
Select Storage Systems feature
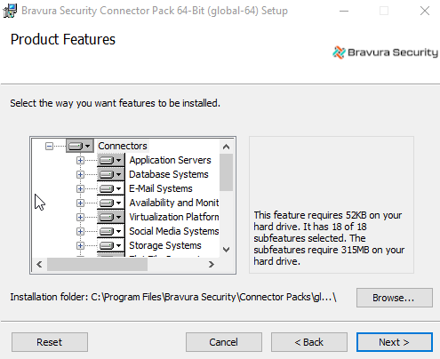[165, 245]
